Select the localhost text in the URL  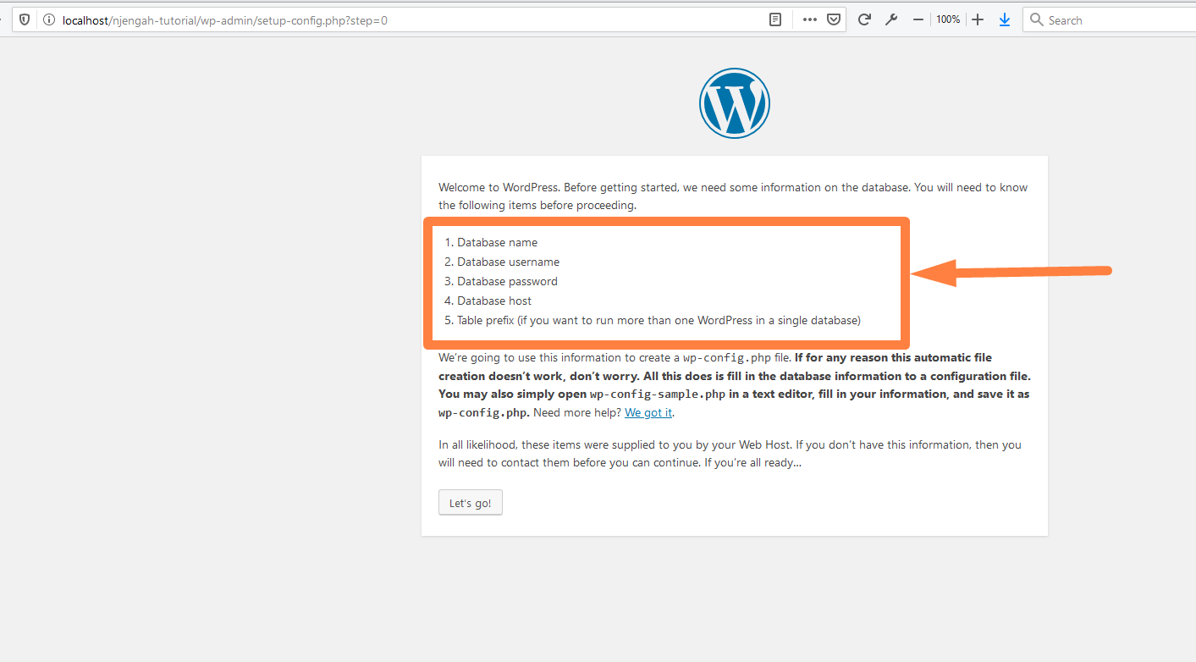point(86,19)
